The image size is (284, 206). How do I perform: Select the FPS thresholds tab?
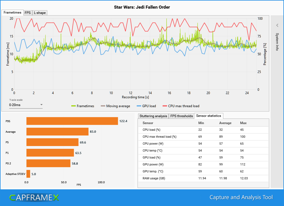click(181, 116)
